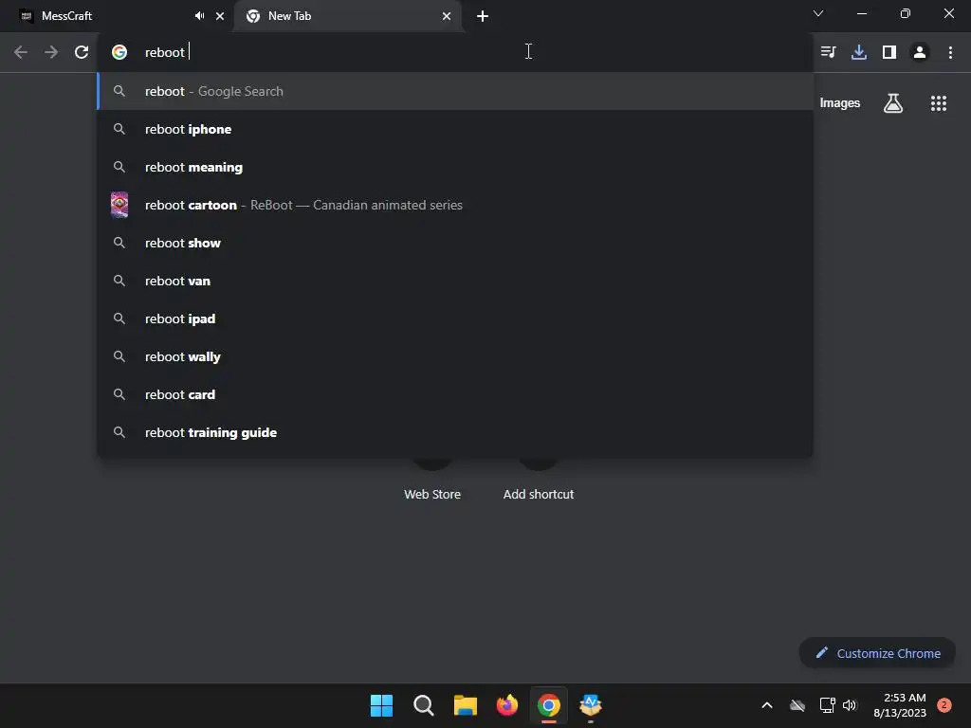Select the 'reboot card' suggestion
The image size is (971, 728).
pos(455,394)
